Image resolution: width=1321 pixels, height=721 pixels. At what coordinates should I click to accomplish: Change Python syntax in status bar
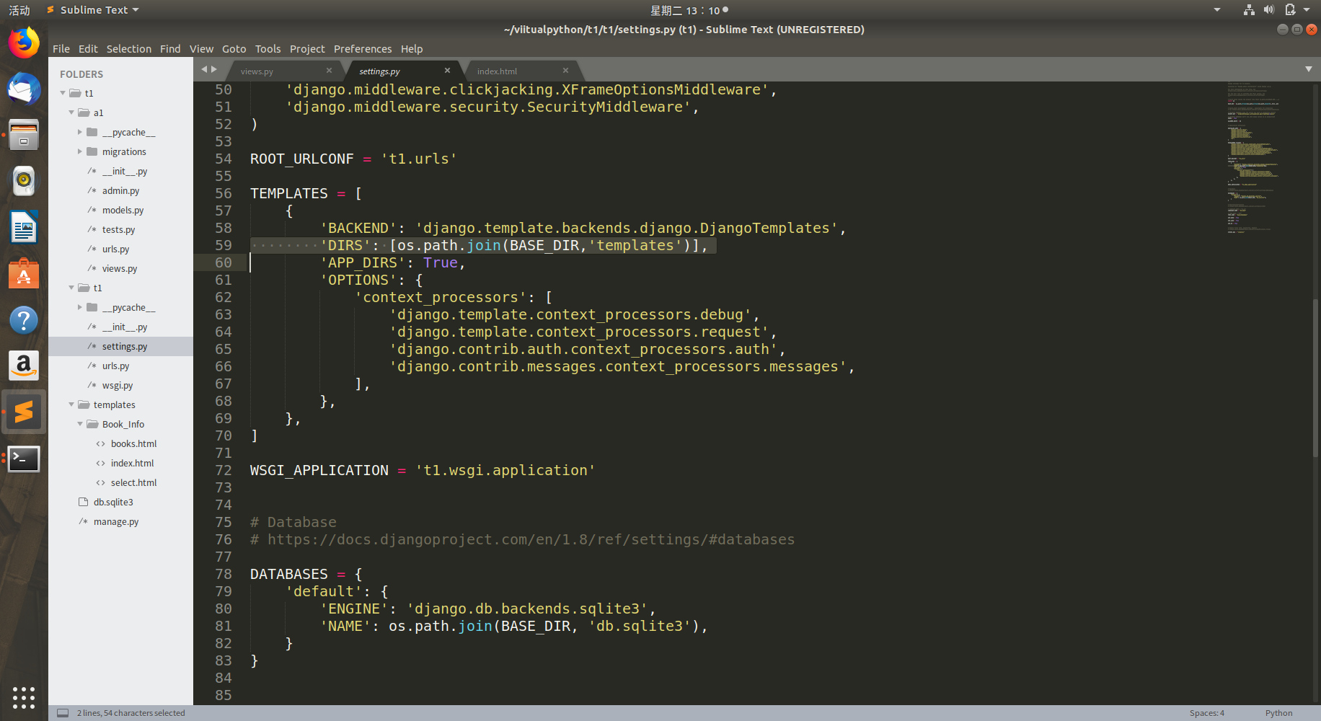(1278, 713)
